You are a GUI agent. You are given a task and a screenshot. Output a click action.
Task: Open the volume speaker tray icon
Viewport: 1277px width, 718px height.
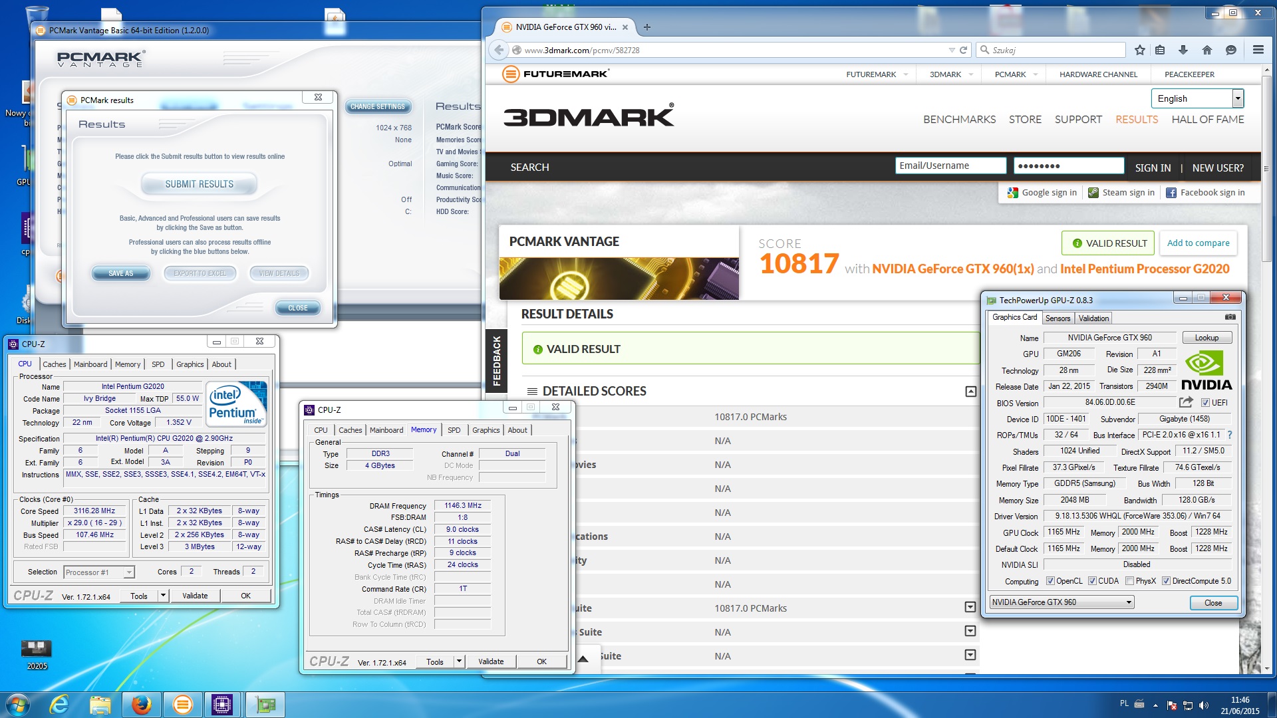pos(1204,705)
